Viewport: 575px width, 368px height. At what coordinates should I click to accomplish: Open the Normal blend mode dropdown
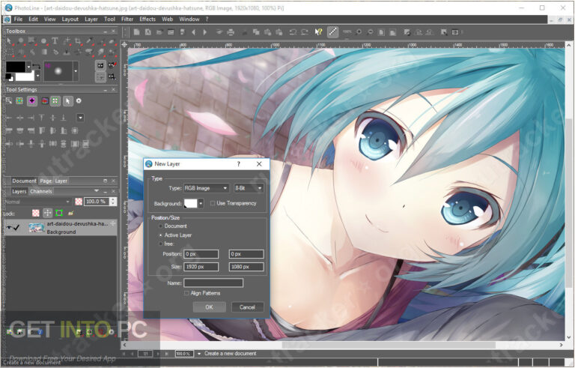[37, 202]
